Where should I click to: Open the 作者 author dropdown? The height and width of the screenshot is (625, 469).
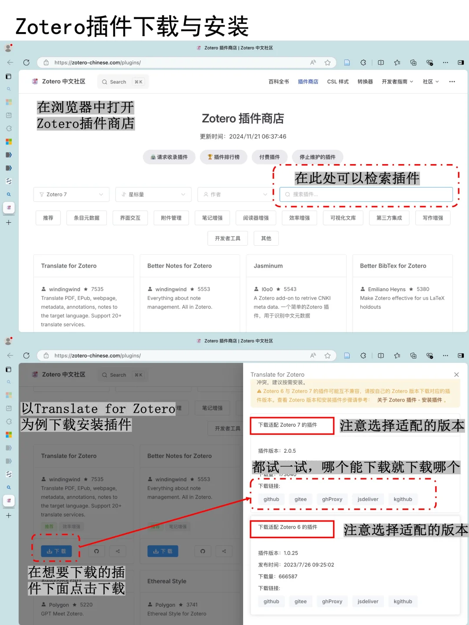[235, 194]
